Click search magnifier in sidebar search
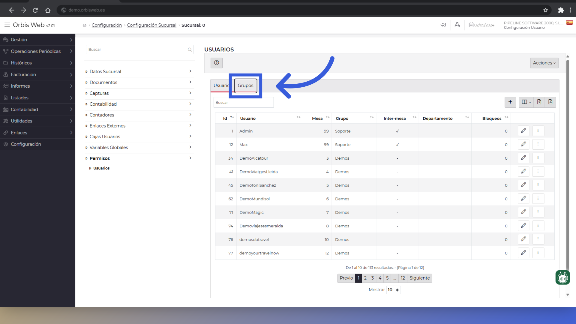The width and height of the screenshot is (576, 324). pyautogui.click(x=190, y=49)
